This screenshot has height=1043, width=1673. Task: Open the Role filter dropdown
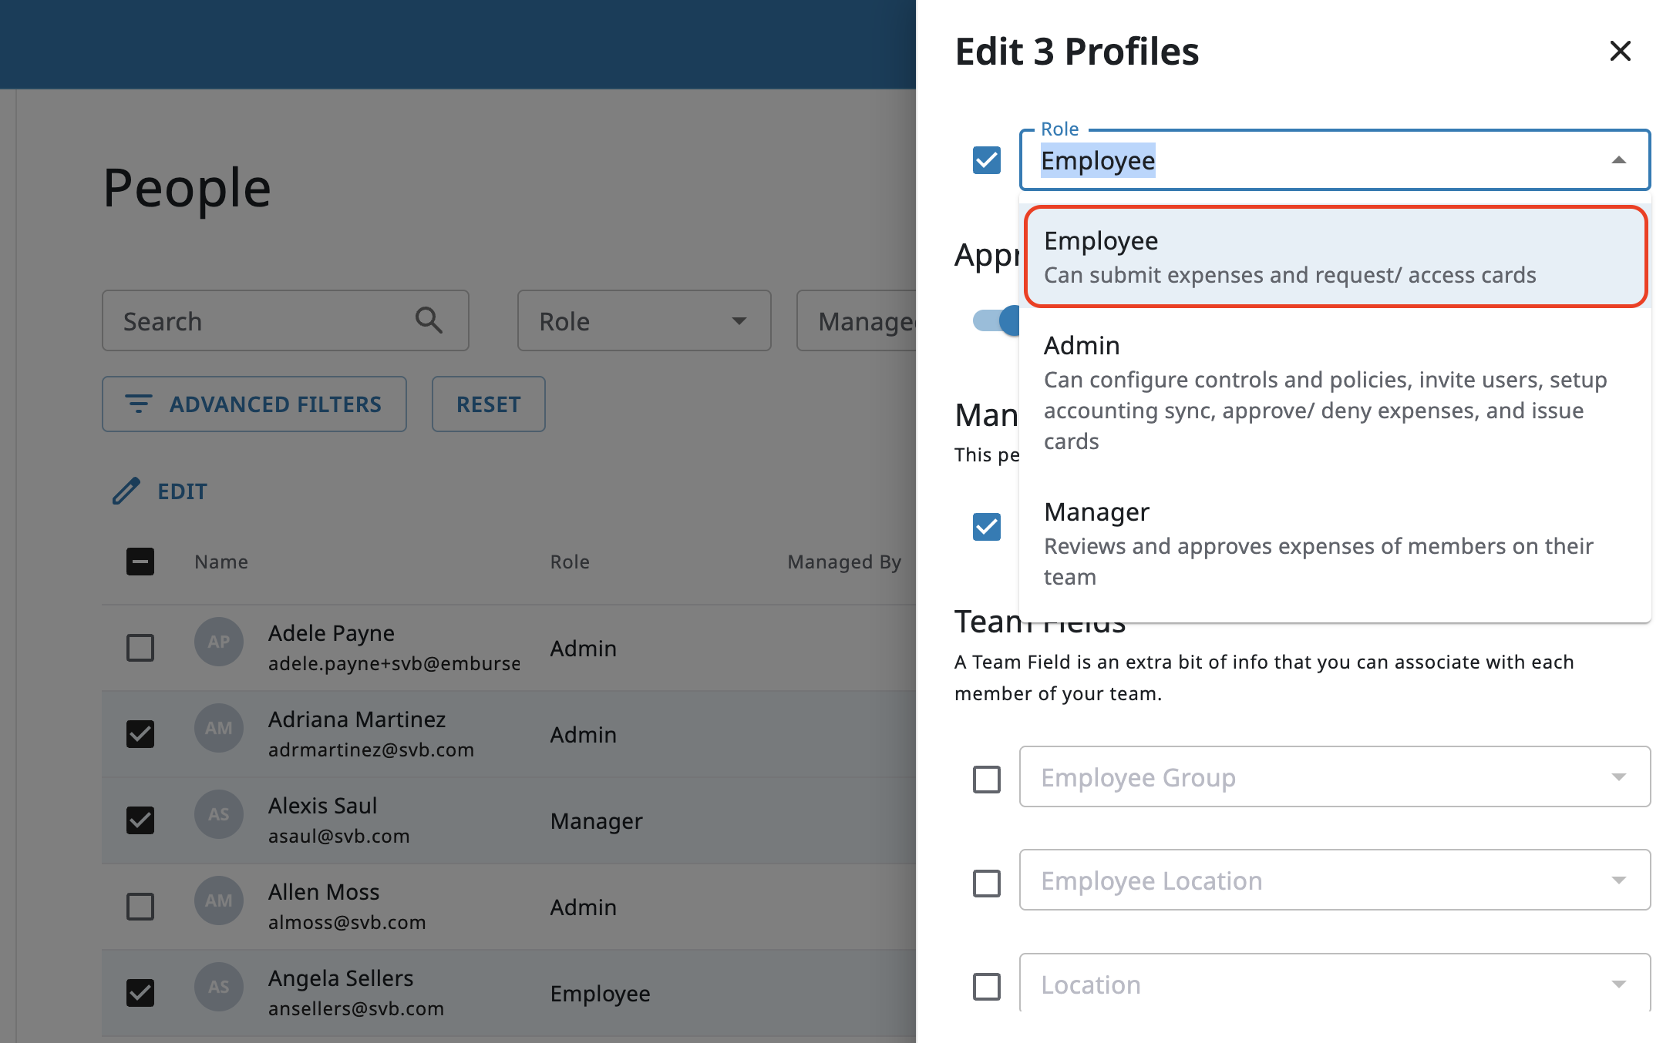(x=644, y=320)
